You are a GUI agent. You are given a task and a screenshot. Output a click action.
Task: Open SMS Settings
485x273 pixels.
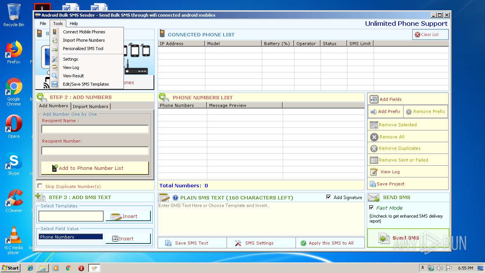point(261,243)
